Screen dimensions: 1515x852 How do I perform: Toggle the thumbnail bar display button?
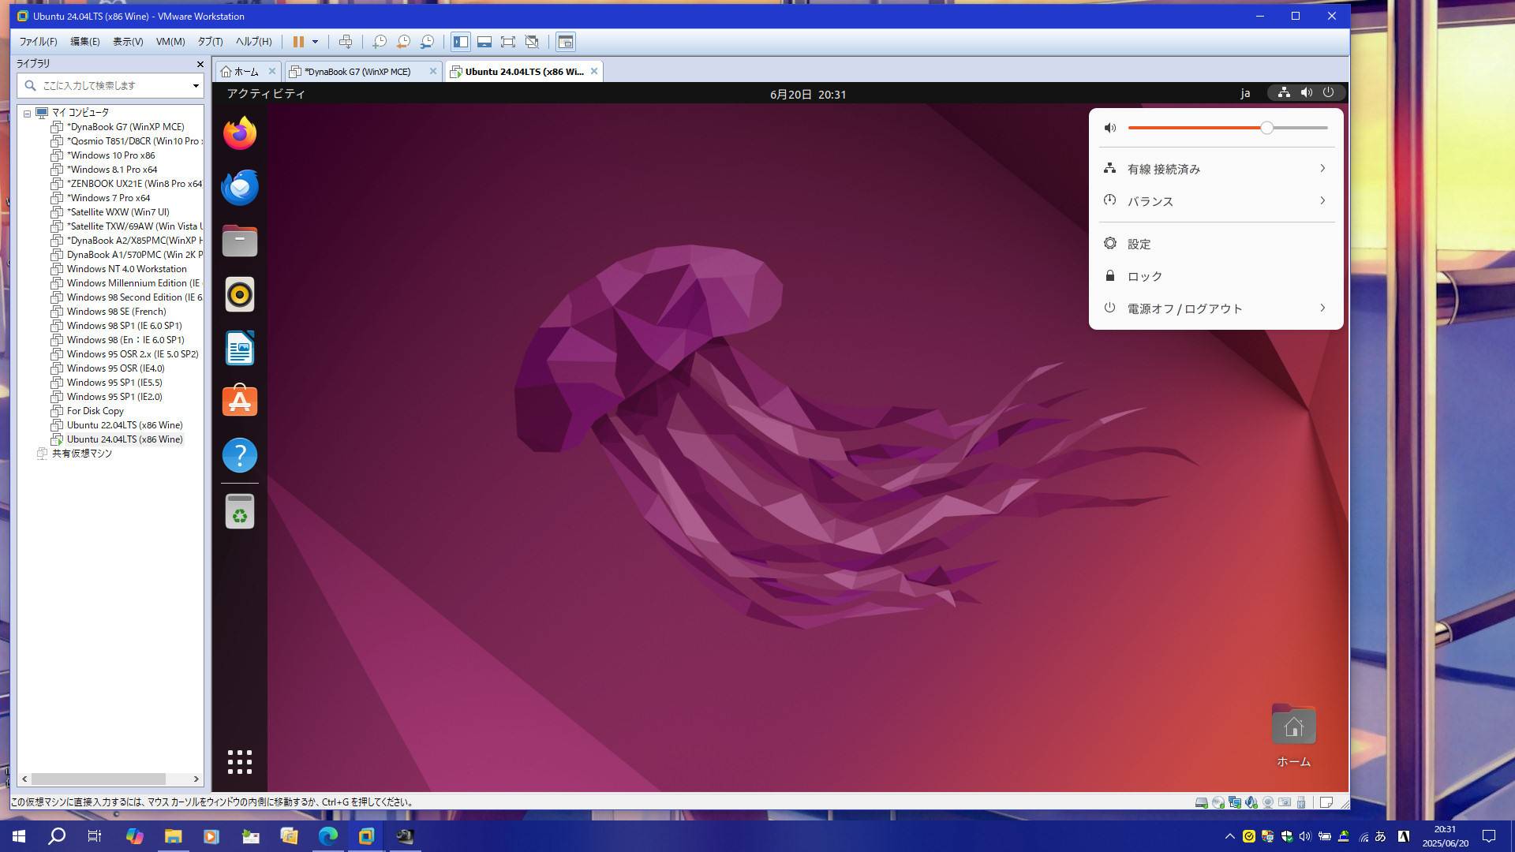tap(484, 42)
